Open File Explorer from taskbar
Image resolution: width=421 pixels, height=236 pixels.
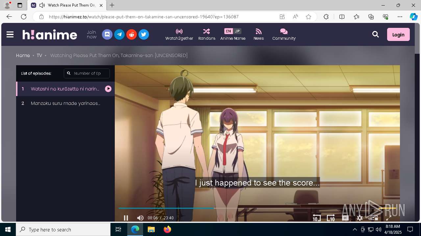pyautogui.click(x=151, y=229)
